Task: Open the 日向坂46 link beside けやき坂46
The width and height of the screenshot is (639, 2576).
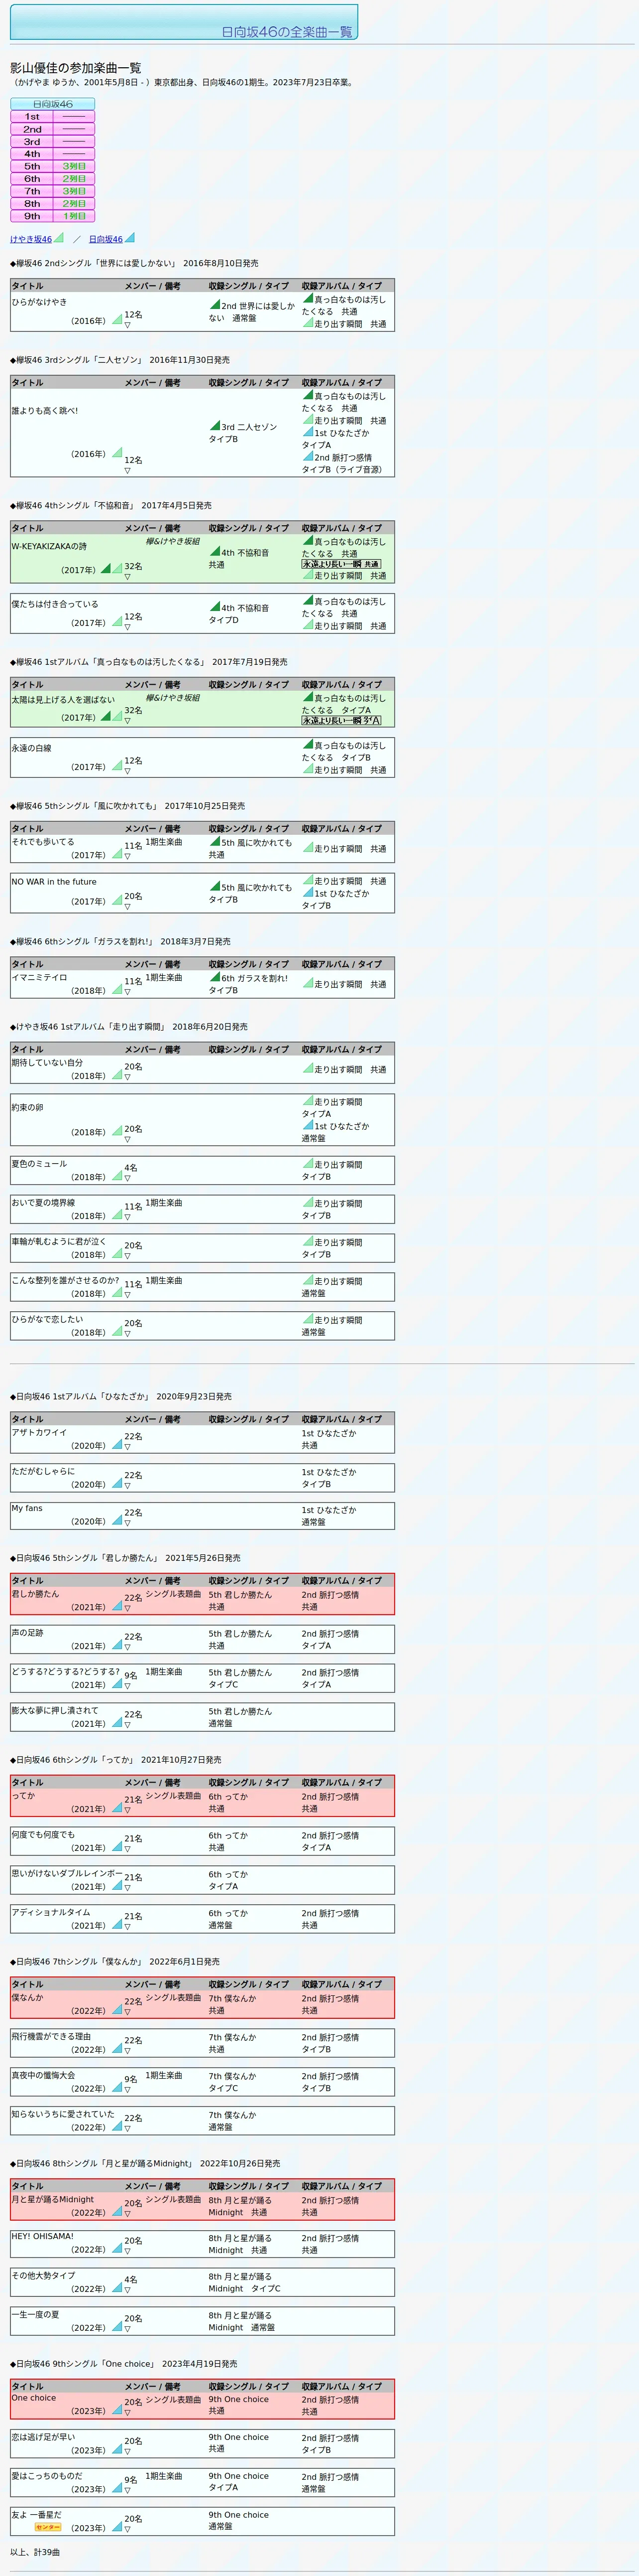Action: point(106,240)
